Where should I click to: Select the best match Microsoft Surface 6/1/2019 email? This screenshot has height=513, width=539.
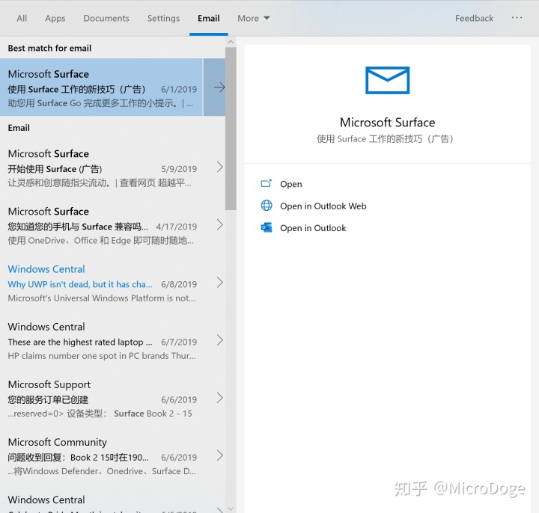[x=101, y=87]
